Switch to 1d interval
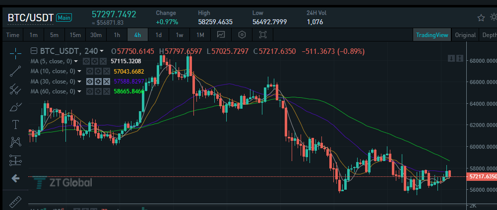The height and width of the screenshot is (210, 497). point(159,35)
